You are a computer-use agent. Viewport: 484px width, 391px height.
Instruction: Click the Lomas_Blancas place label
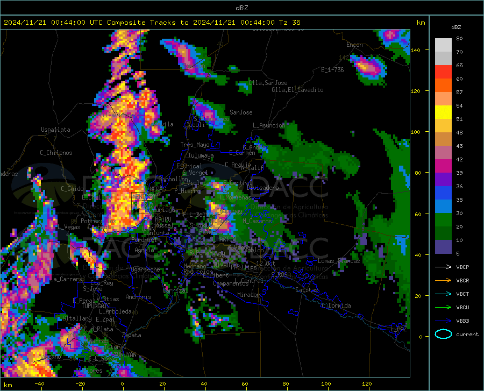click(339, 261)
